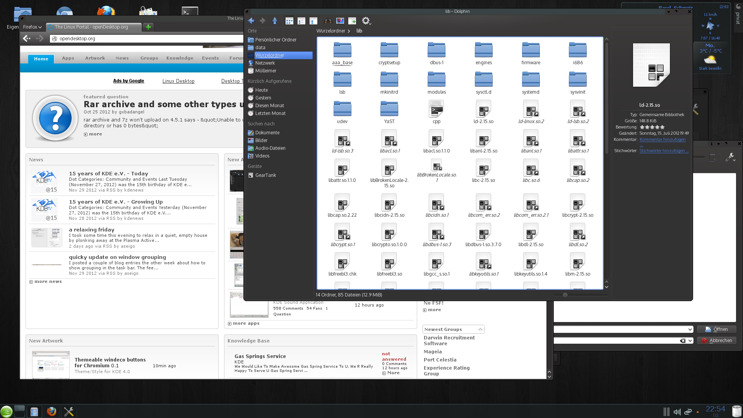Adjust Dolphin's icon zoom slider
Image resolution: width=743 pixels, height=418 pixels.
565,295
